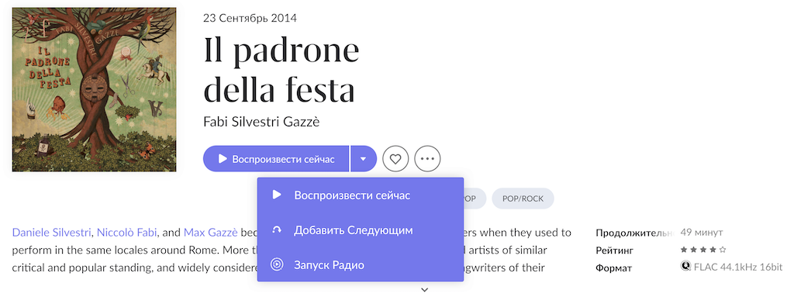794x304 pixels.
Task: Open the Daniele Silvestri artist link
Action: tap(52, 233)
